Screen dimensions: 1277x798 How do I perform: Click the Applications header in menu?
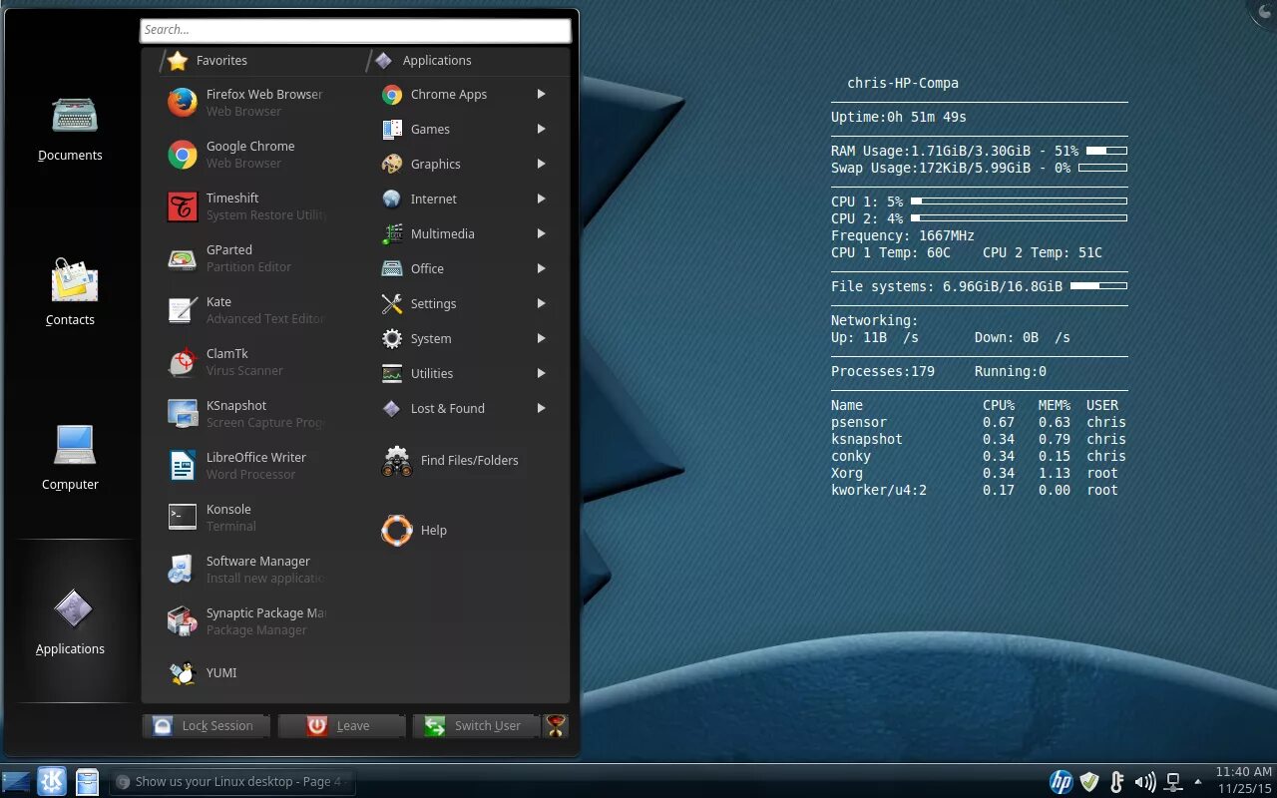coord(423,60)
